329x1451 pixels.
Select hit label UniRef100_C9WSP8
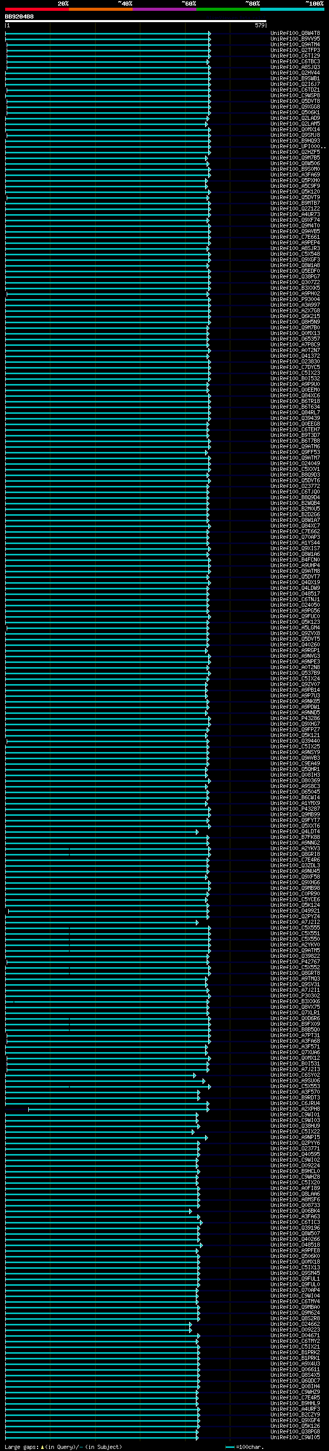coord(295,95)
